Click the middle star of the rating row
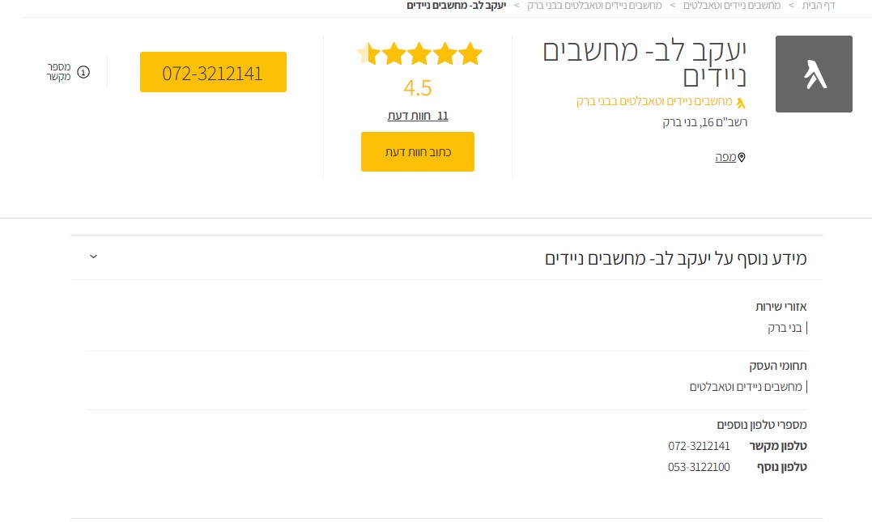872x522 pixels. (x=419, y=53)
